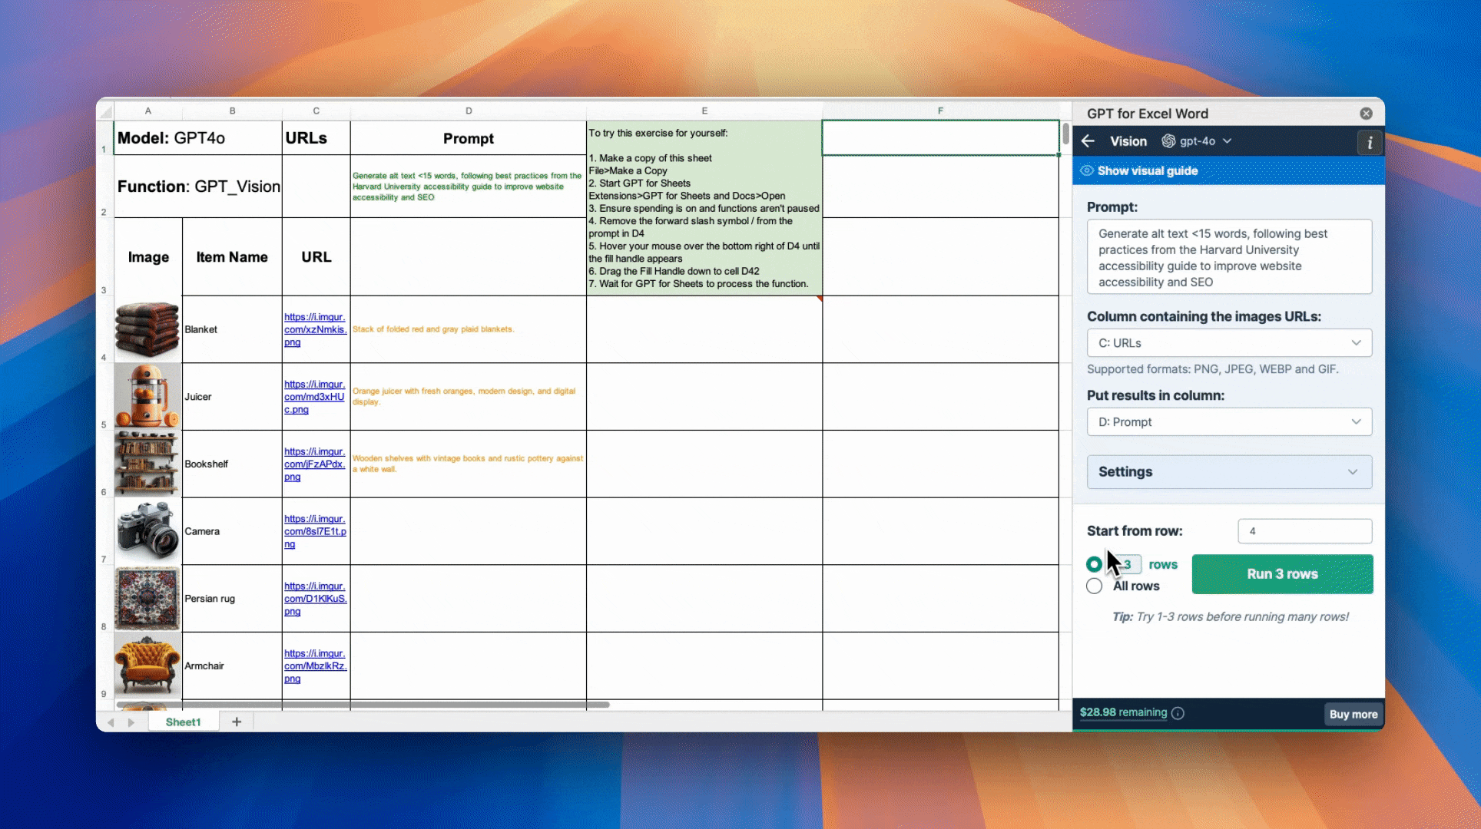Image resolution: width=1481 pixels, height=829 pixels.
Task: Go back using the panel's arrow icon
Action: pyautogui.click(x=1088, y=141)
